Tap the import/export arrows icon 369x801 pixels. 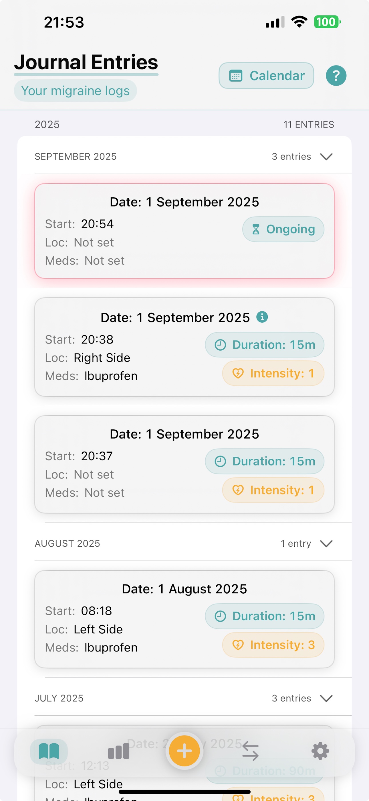250,751
